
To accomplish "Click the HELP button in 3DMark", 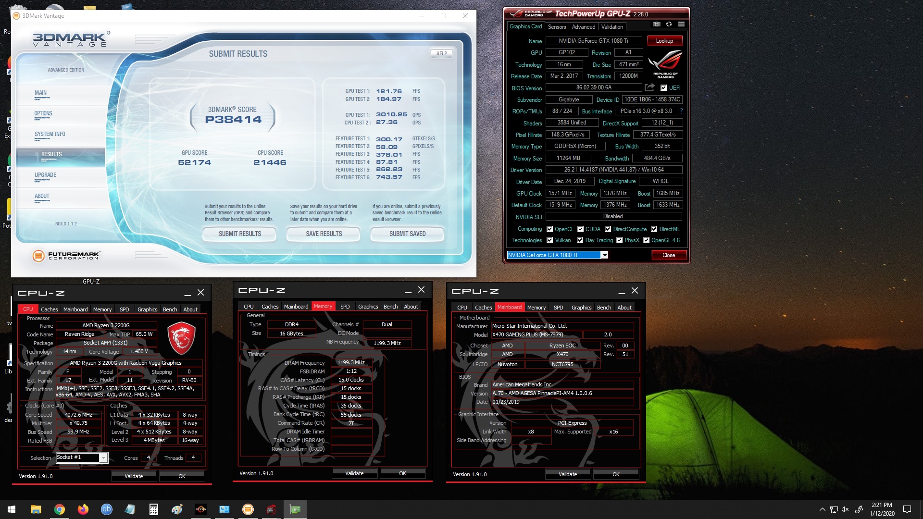I will click(x=441, y=54).
